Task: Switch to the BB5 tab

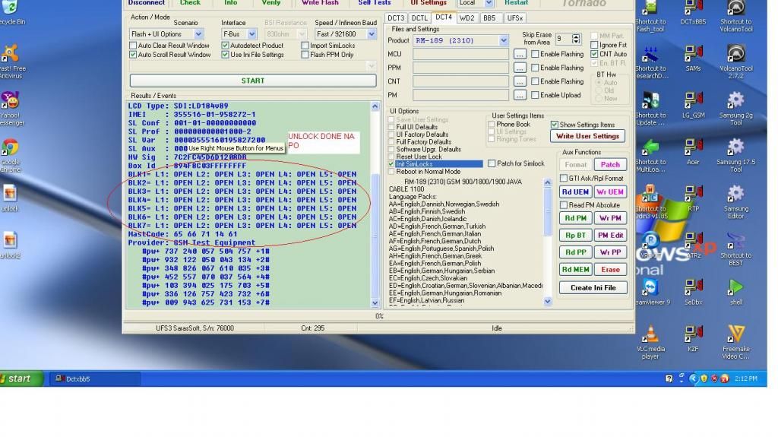Action: tap(489, 17)
